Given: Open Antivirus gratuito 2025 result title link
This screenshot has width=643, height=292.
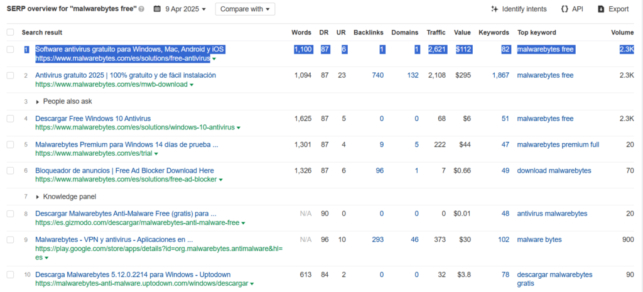Looking at the screenshot, I should 126,75.
